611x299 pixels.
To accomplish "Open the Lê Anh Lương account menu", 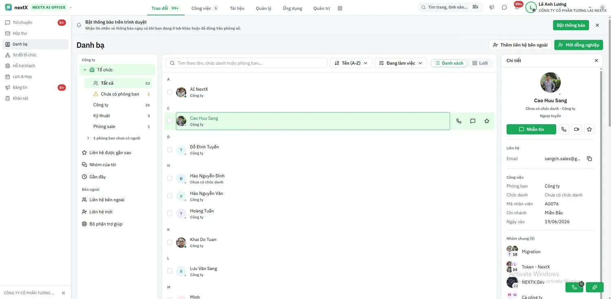I will coord(566,7).
